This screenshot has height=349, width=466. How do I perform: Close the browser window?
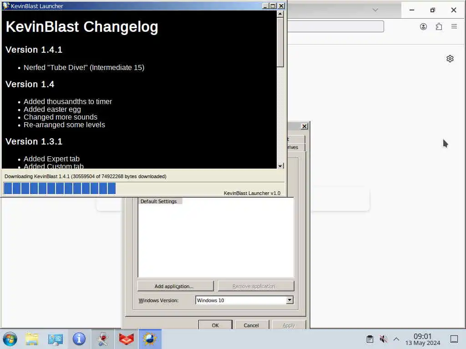click(454, 10)
